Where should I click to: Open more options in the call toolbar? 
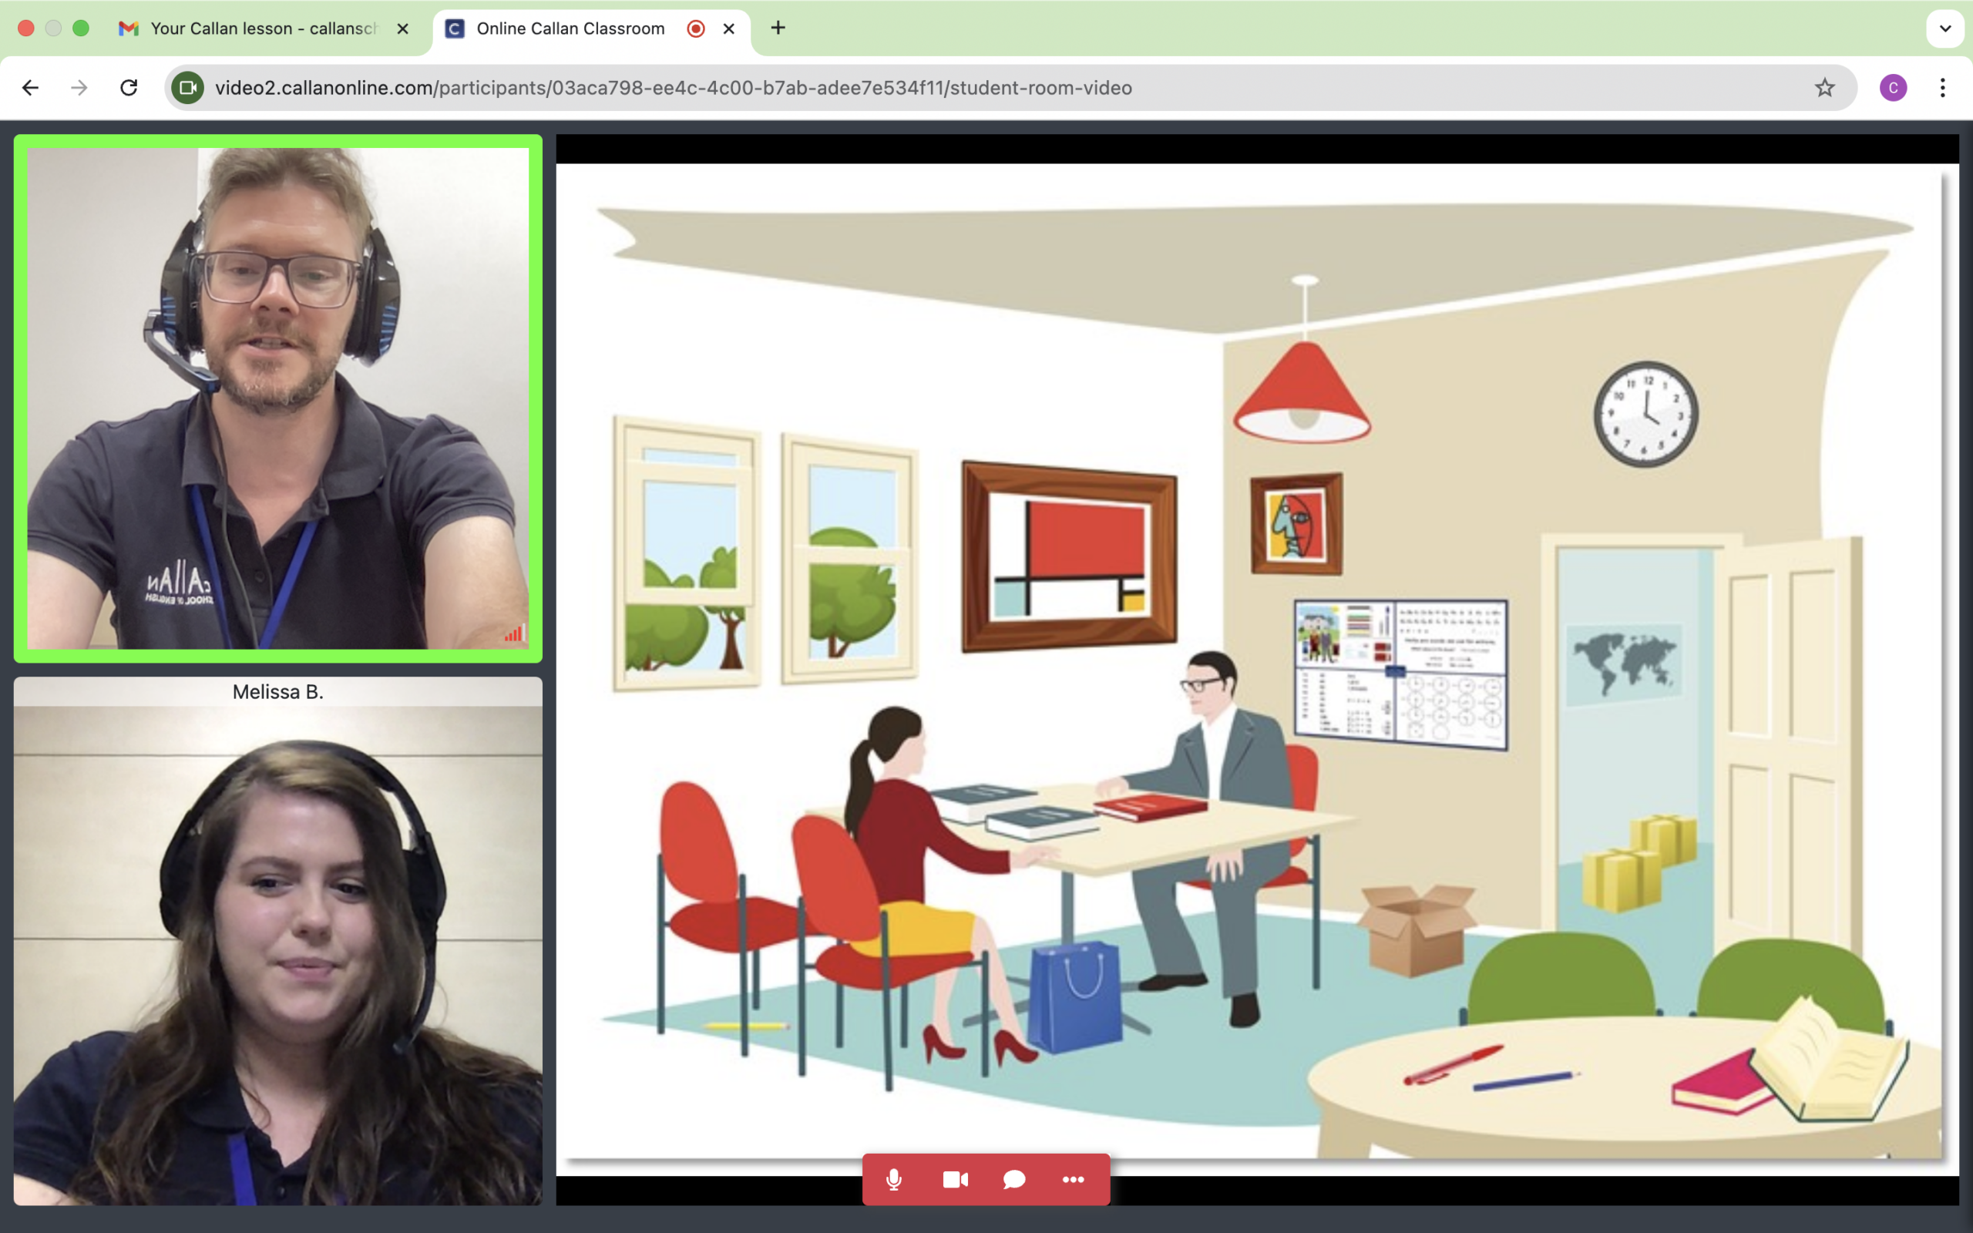[1073, 1179]
